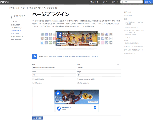
Task: Open the ツール menu in the header
Action: coord(105,2)
